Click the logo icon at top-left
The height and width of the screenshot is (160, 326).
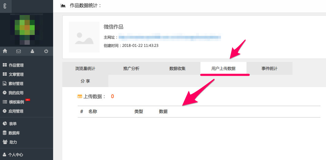click(x=5, y=6)
